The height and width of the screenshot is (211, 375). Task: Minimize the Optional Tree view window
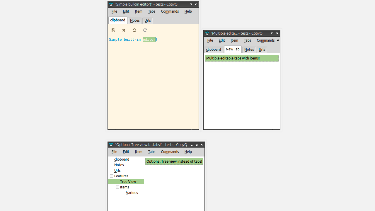(x=192, y=145)
